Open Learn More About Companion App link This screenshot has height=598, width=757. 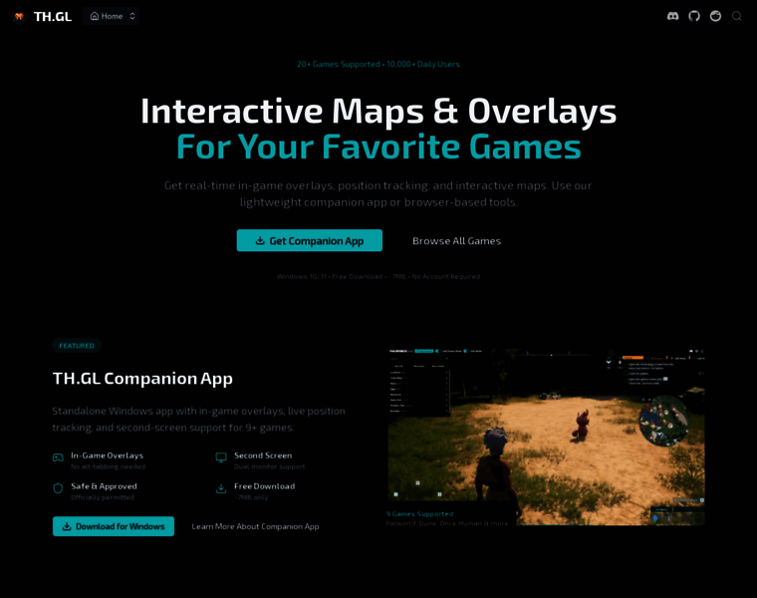(x=255, y=526)
